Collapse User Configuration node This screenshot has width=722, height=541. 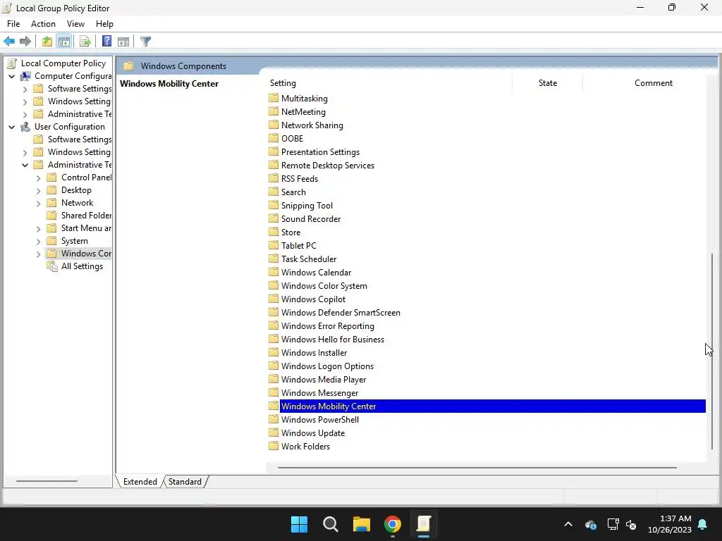(11, 127)
